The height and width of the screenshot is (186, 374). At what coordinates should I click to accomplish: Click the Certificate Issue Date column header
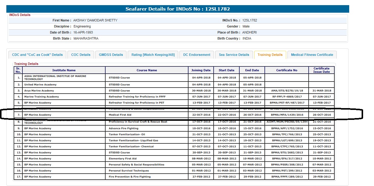[x=321, y=70]
